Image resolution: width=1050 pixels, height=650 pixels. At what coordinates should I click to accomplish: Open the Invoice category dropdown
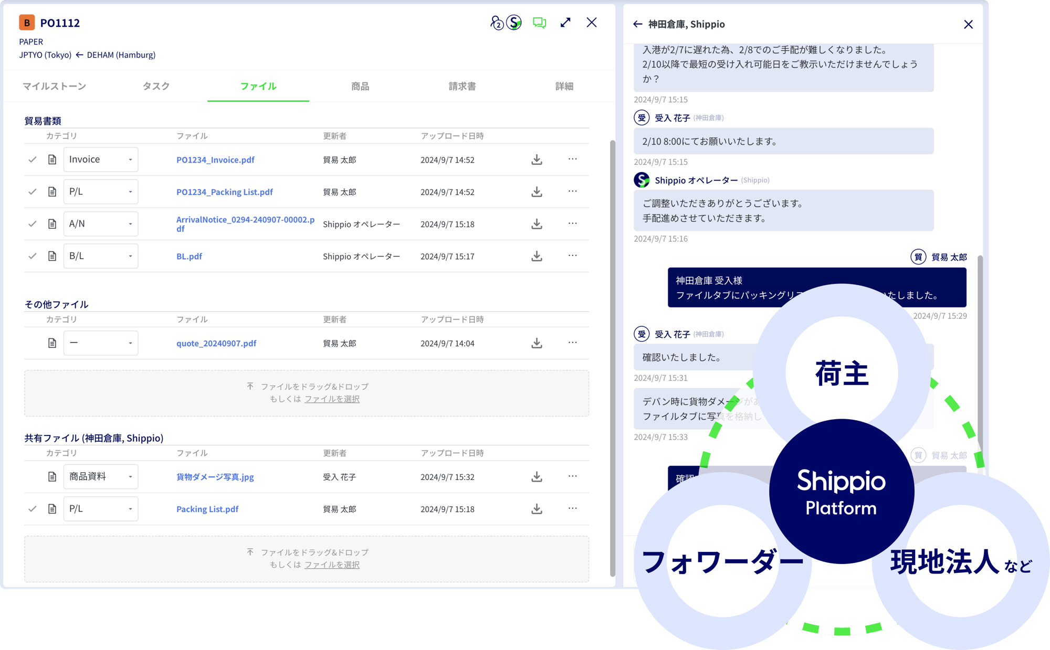(x=101, y=159)
